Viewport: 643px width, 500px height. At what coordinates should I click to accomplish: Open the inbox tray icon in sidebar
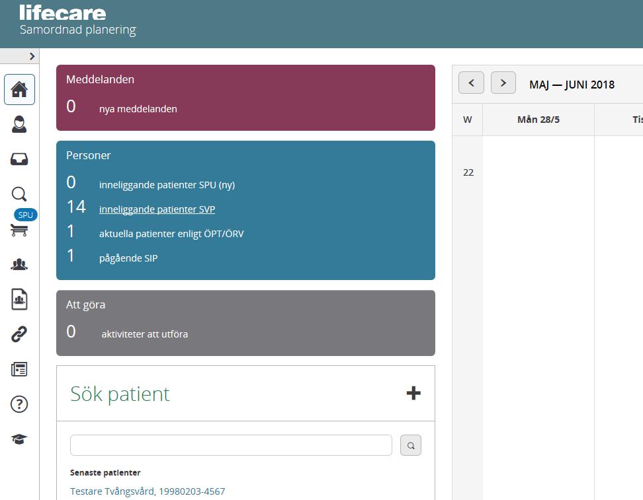pyautogui.click(x=19, y=159)
